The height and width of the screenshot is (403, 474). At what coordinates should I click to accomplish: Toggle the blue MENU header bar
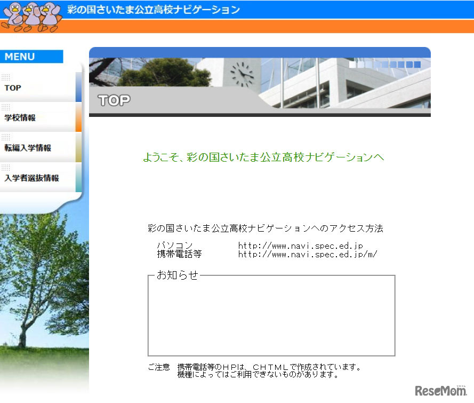tap(31, 56)
